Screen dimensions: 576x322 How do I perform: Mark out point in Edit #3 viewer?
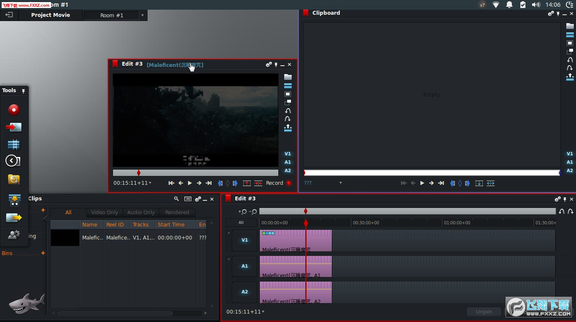click(235, 183)
